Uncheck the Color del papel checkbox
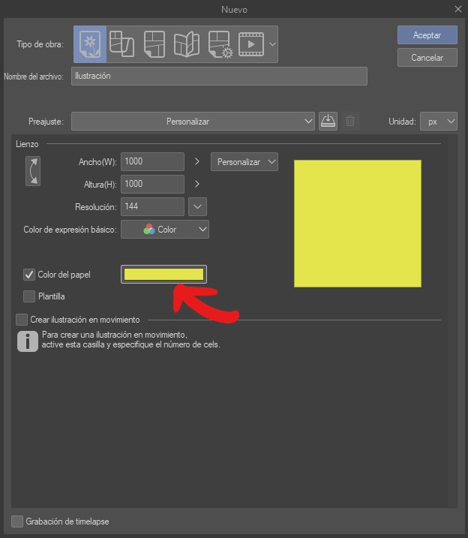 click(29, 275)
